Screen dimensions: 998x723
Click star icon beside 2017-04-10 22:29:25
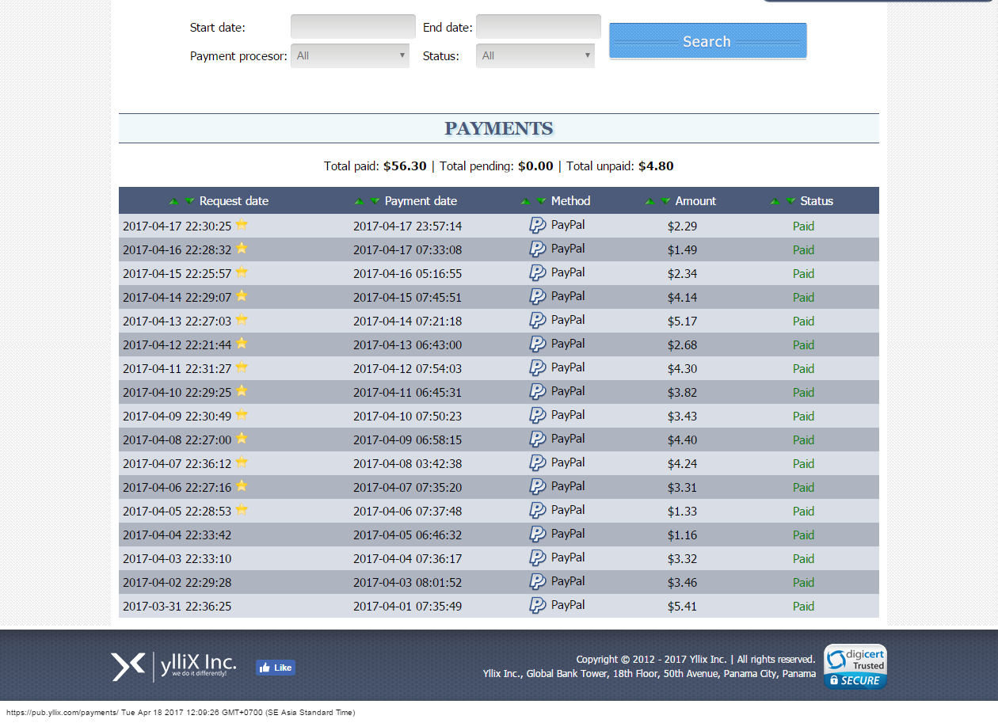coord(242,390)
